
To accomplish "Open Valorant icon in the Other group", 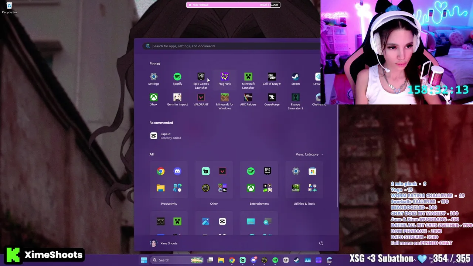I will pyautogui.click(x=222, y=171).
